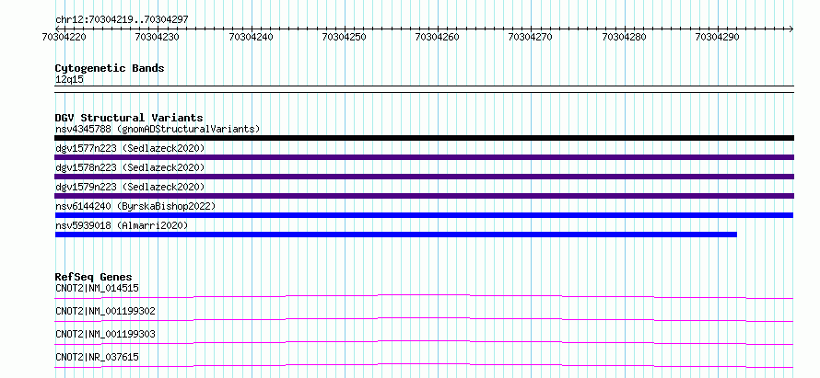Click the 70304220 ruler tick label
Image resolution: width=820 pixels, height=378 pixels.
coord(64,37)
